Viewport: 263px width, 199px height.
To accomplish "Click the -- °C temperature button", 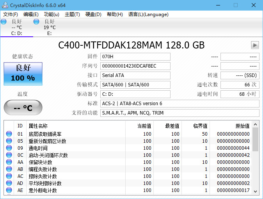I will 23,108.
